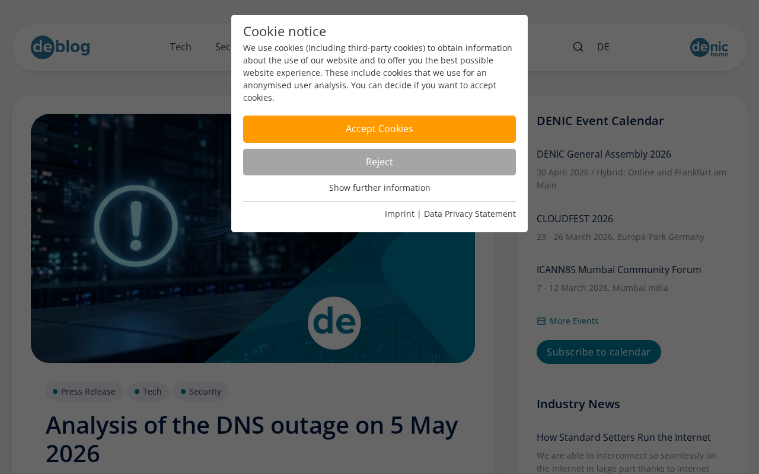Select the Press Release tag
This screenshot has height=474, width=759.
click(x=84, y=392)
